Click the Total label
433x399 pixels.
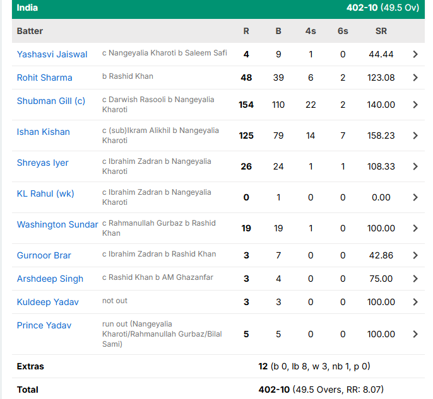27,390
